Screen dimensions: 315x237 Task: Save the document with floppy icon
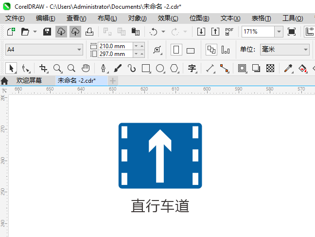coord(47,32)
